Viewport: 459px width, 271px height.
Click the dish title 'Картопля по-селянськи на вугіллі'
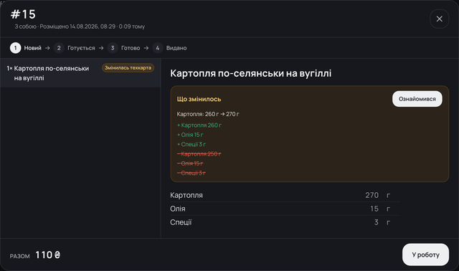click(x=250, y=73)
